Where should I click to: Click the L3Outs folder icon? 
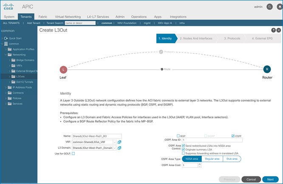click(x=13, y=76)
